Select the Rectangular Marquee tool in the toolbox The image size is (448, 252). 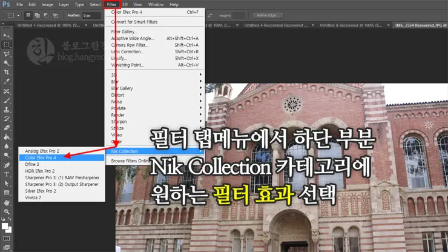pos(6,45)
